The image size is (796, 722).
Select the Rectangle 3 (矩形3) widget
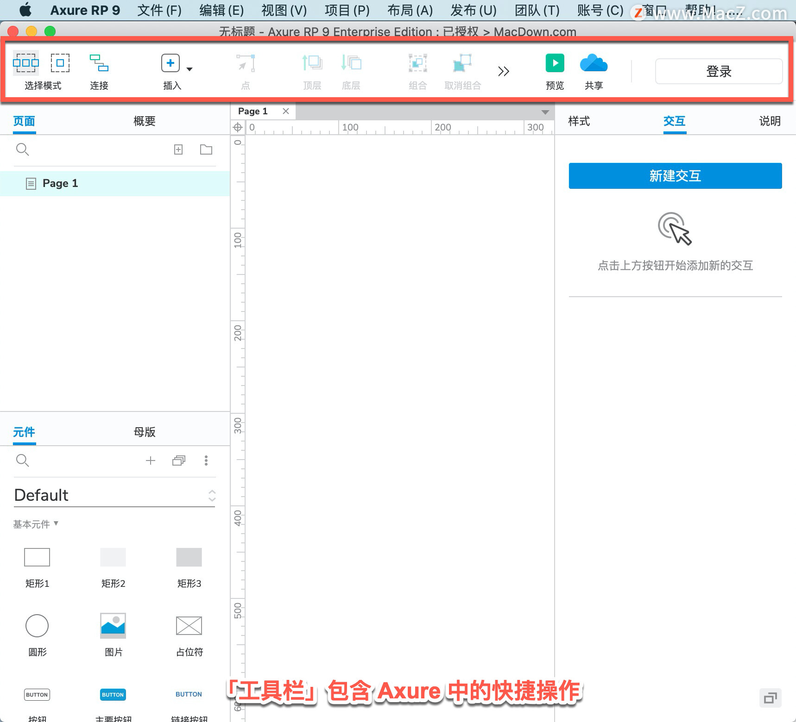pyautogui.click(x=189, y=557)
